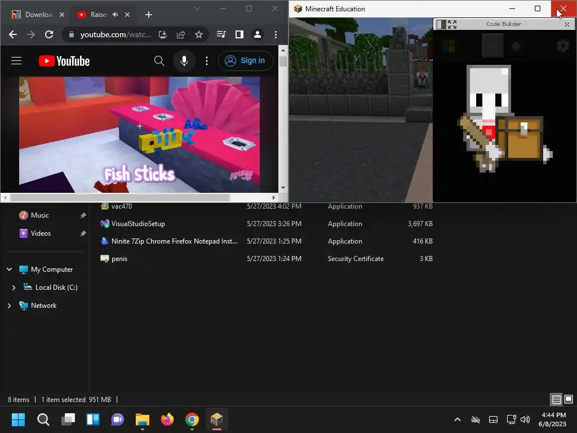Viewport: 577px width, 433px height.
Task: Select the vac470 file
Action: 267,206
